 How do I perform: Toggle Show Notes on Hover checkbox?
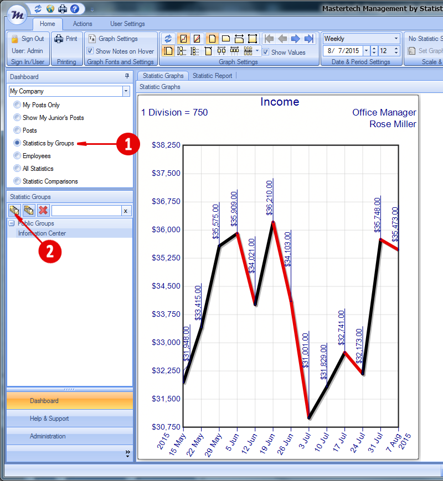point(90,51)
